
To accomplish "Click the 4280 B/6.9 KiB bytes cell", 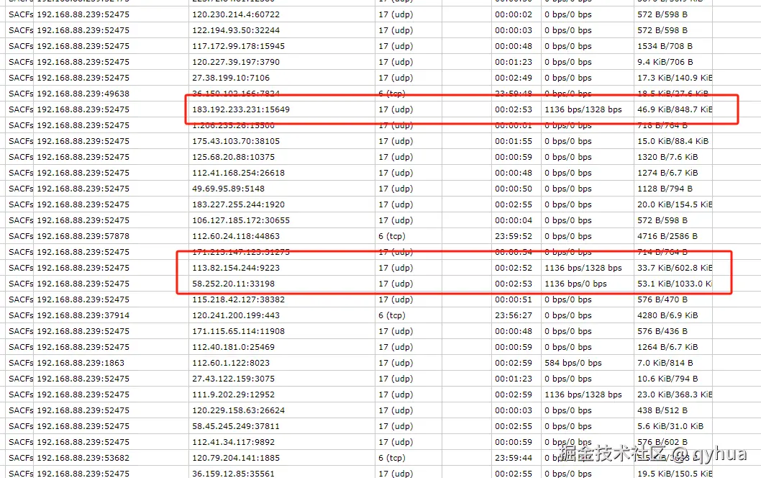I will tap(667, 315).
